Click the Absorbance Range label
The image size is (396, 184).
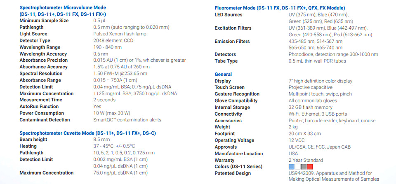(x=40, y=80)
